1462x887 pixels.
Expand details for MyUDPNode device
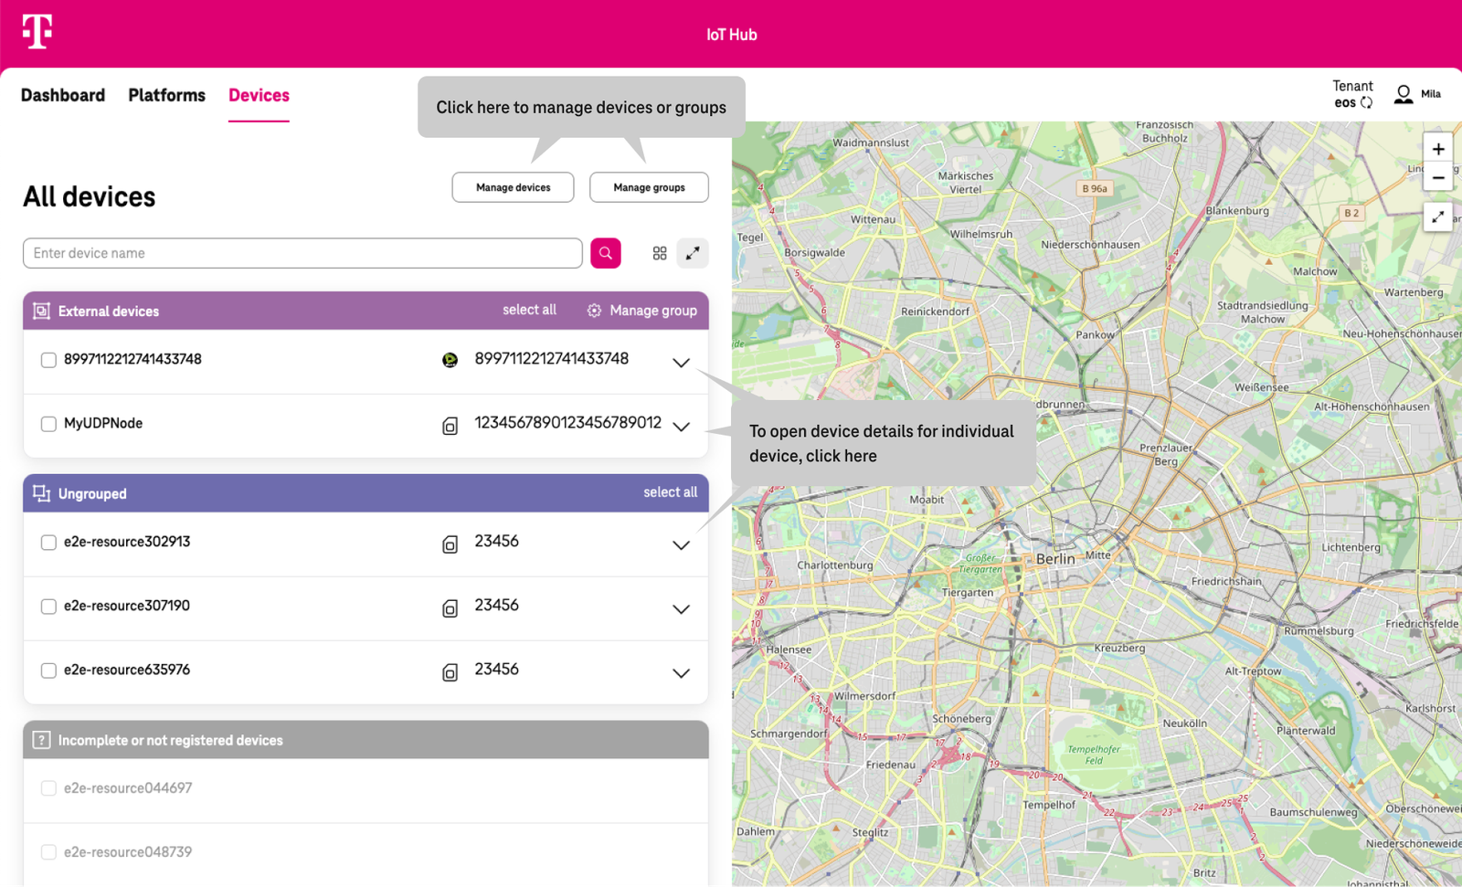(x=681, y=427)
